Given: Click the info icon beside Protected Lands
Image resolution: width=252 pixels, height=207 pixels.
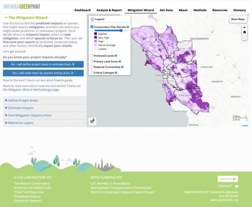Looking at the screenshot, I should [x=116, y=56].
